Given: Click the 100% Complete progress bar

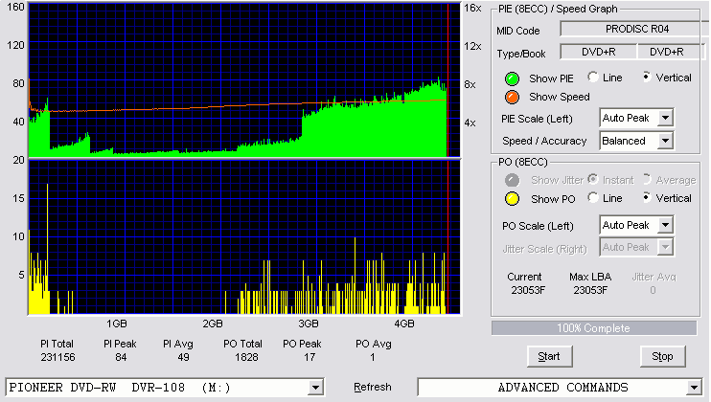Looking at the screenshot, I should [x=594, y=328].
